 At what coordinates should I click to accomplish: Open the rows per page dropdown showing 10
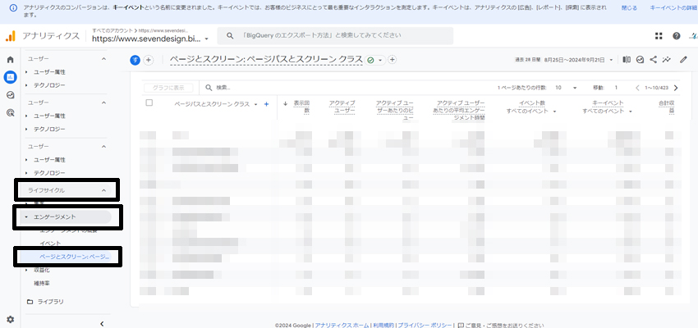[566, 88]
